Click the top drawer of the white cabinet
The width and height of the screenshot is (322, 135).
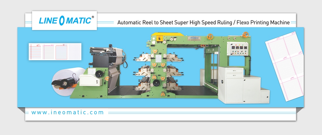[234, 71]
